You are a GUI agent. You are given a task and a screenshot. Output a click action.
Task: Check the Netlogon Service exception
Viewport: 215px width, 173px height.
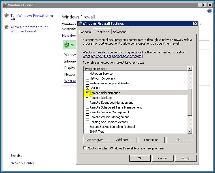point(87,74)
